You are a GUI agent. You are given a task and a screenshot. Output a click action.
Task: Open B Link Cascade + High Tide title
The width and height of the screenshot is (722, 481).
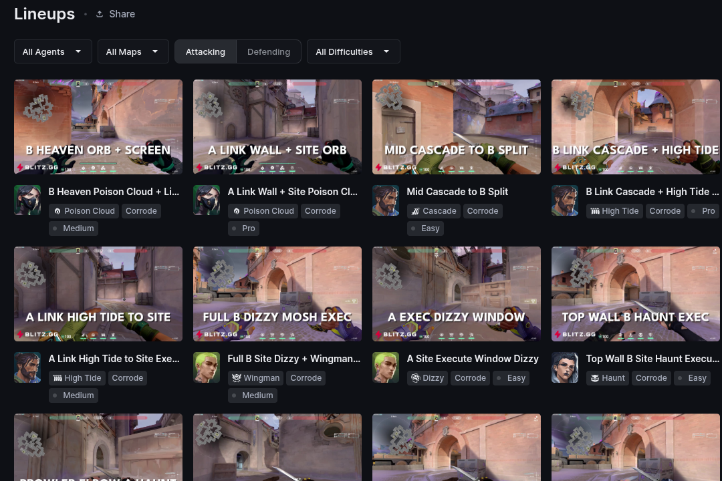tap(652, 192)
